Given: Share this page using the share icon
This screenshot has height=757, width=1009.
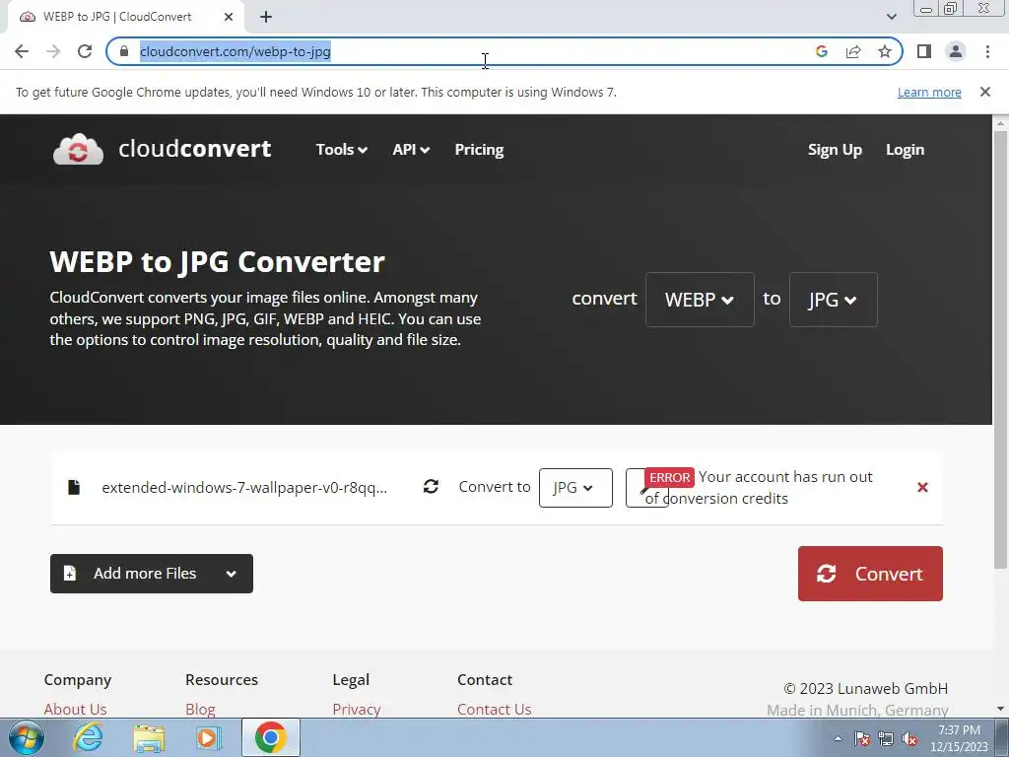Looking at the screenshot, I should click(x=853, y=51).
